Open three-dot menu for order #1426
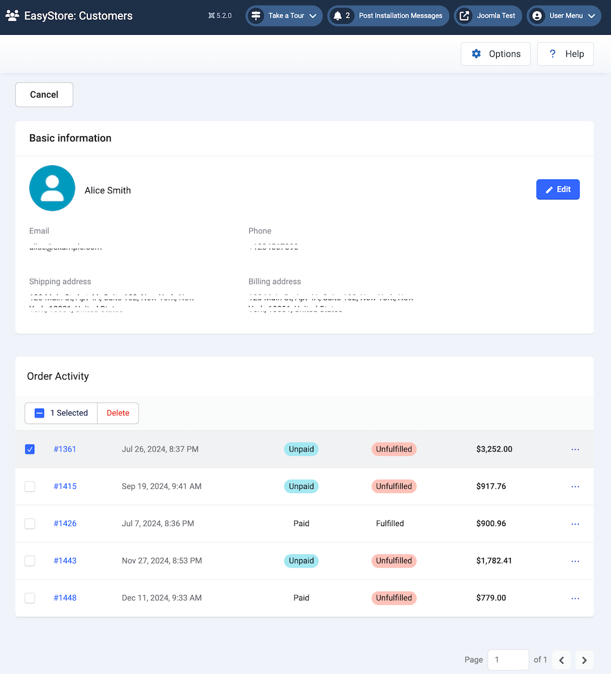The width and height of the screenshot is (611, 674). pyautogui.click(x=574, y=524)
